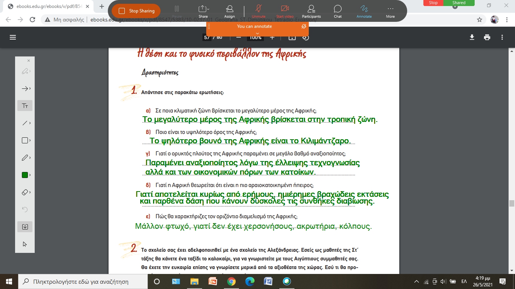The width and height of the screenshot is (515, 289).
Task: Click the Undo annotation button
Action: click(x=25, y=210)
